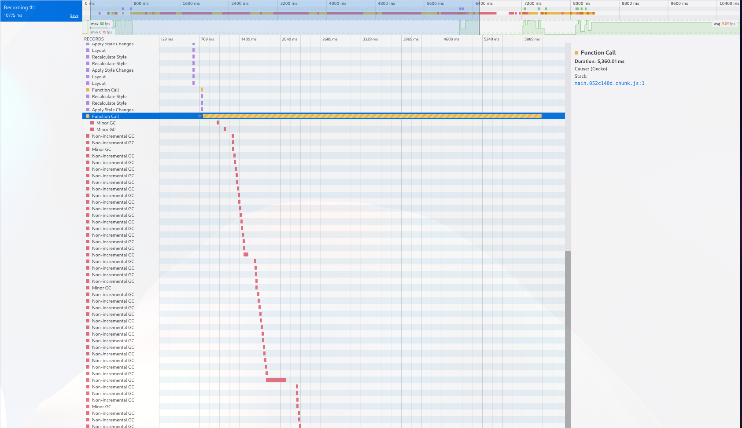This screenshot has height=428, width=742.
Task: Select the highlighted Function Call record label
Action: (x=105, y=116)
